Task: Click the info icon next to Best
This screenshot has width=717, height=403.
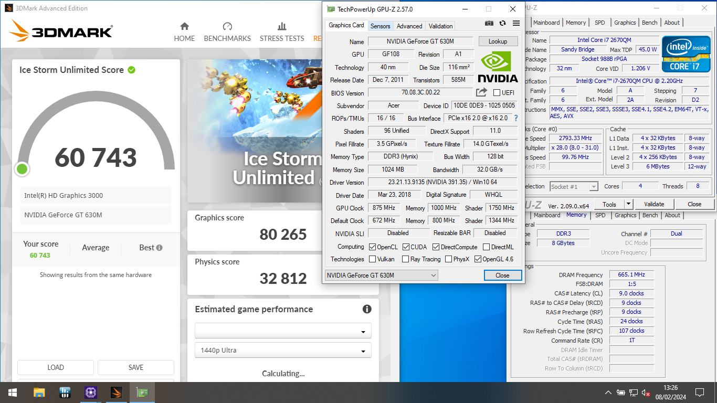Action: (x=159, y=248)
